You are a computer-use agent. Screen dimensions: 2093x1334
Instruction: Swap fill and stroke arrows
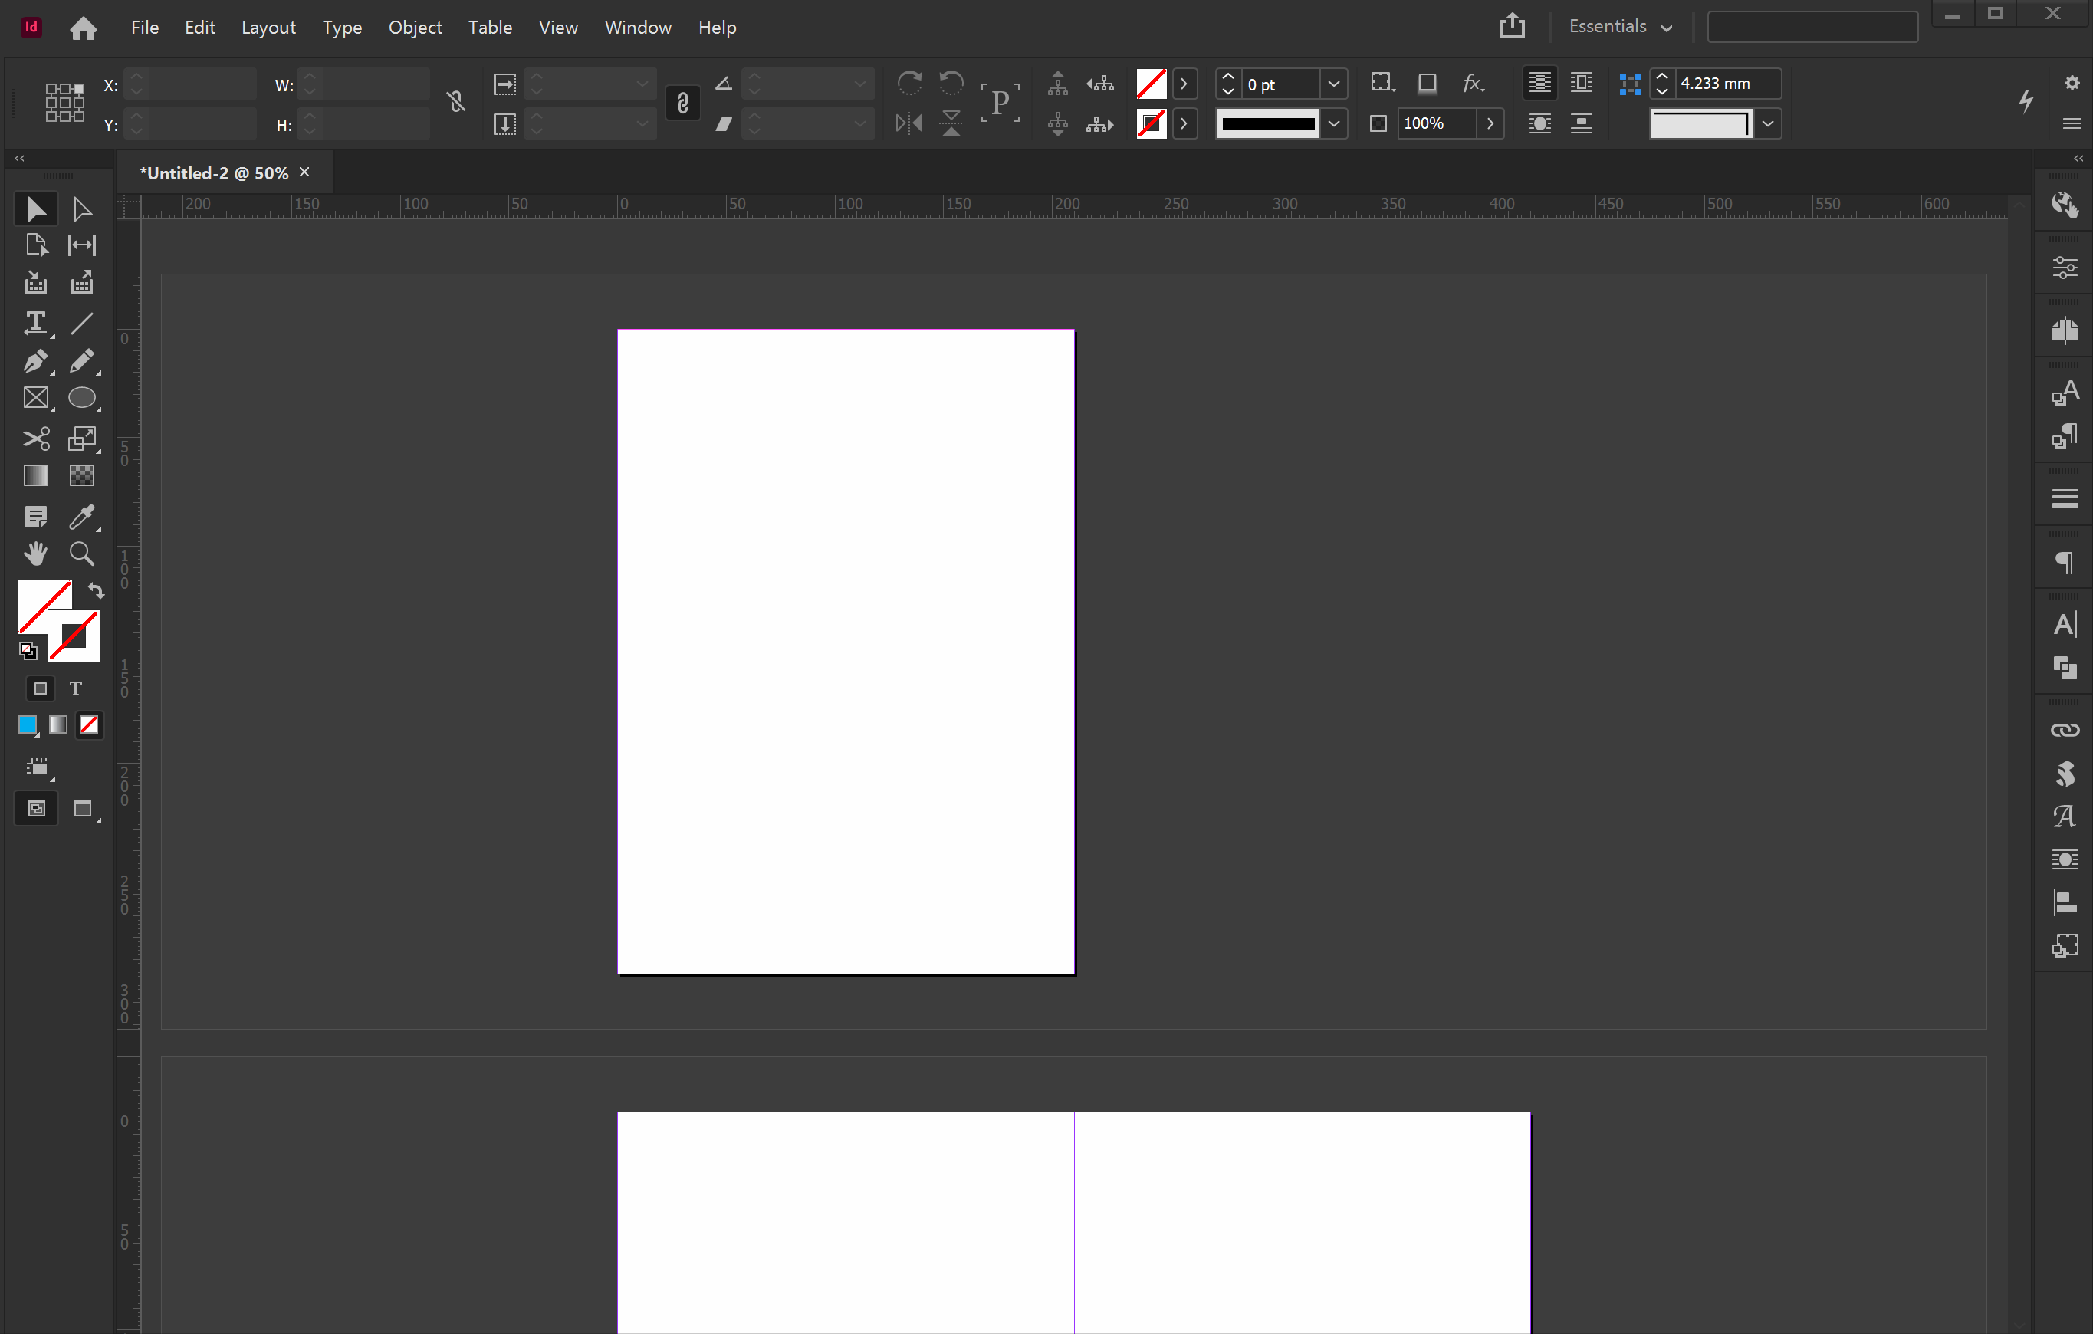coord(96,591)
